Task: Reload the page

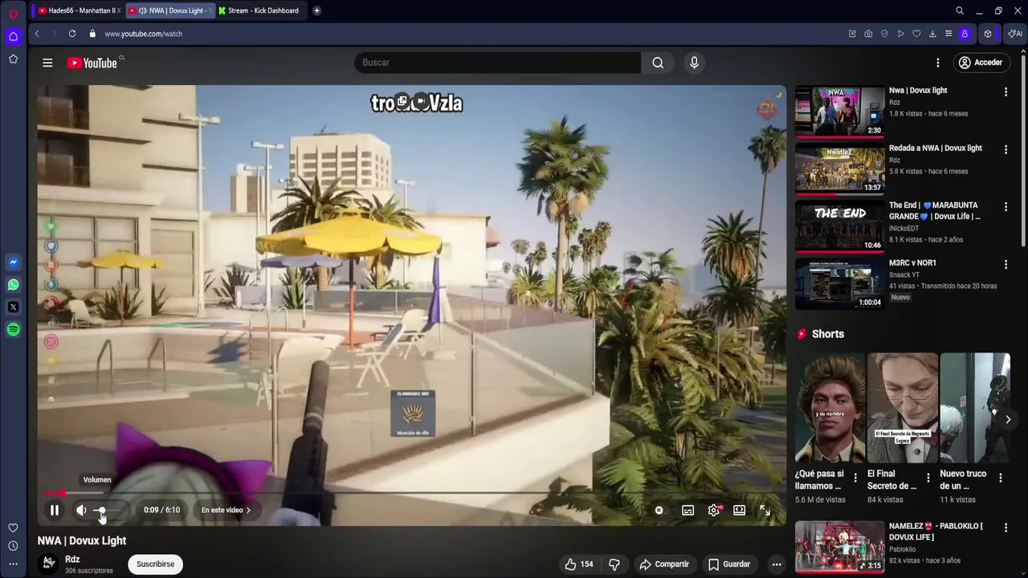Action: tap(71, 34)
